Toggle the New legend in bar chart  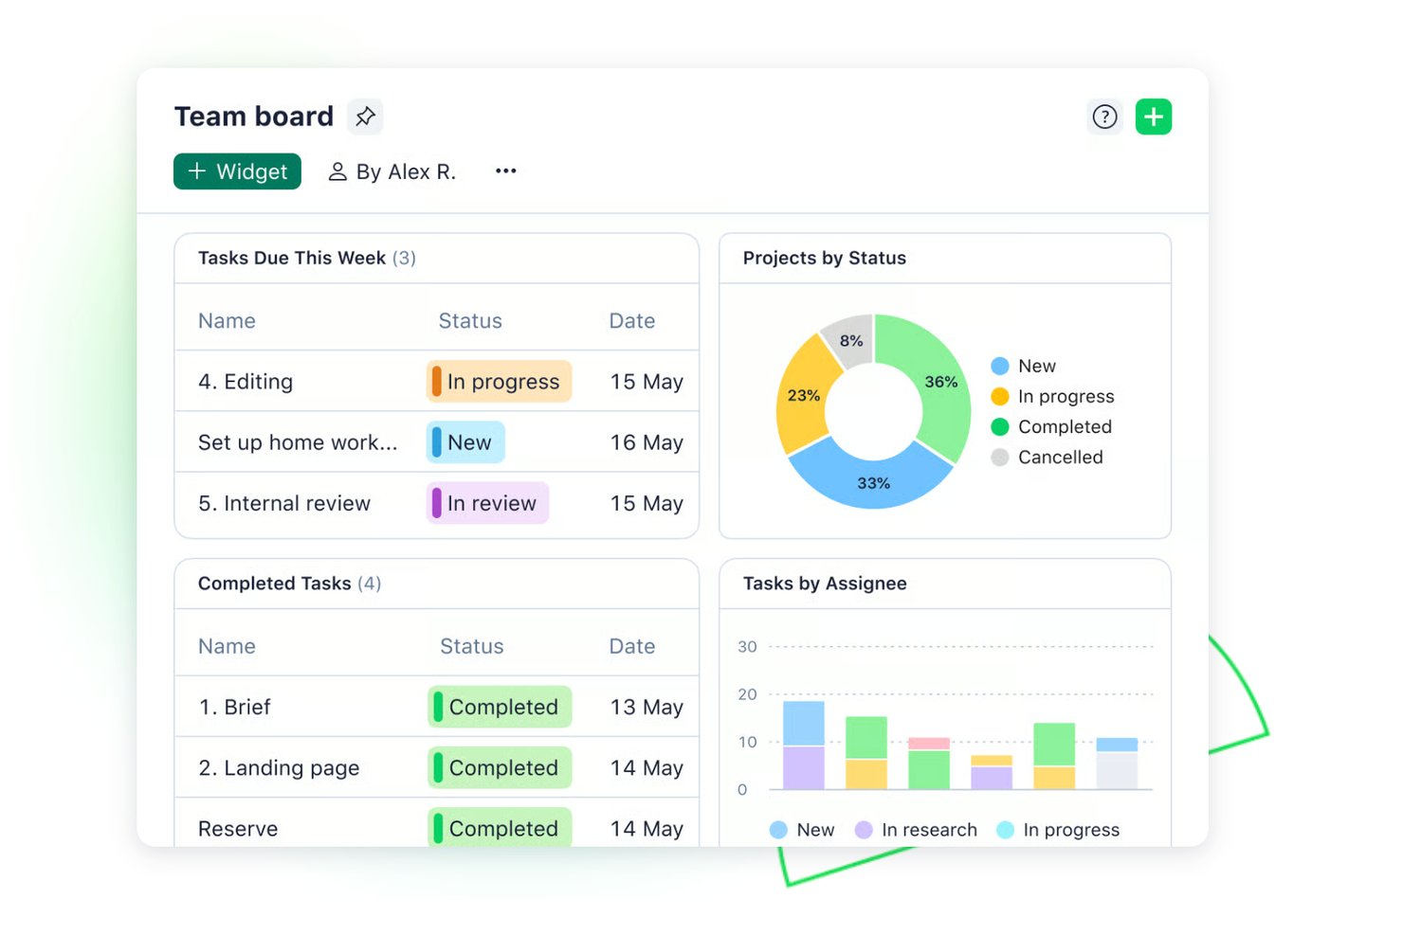click(x=802, y=830)
